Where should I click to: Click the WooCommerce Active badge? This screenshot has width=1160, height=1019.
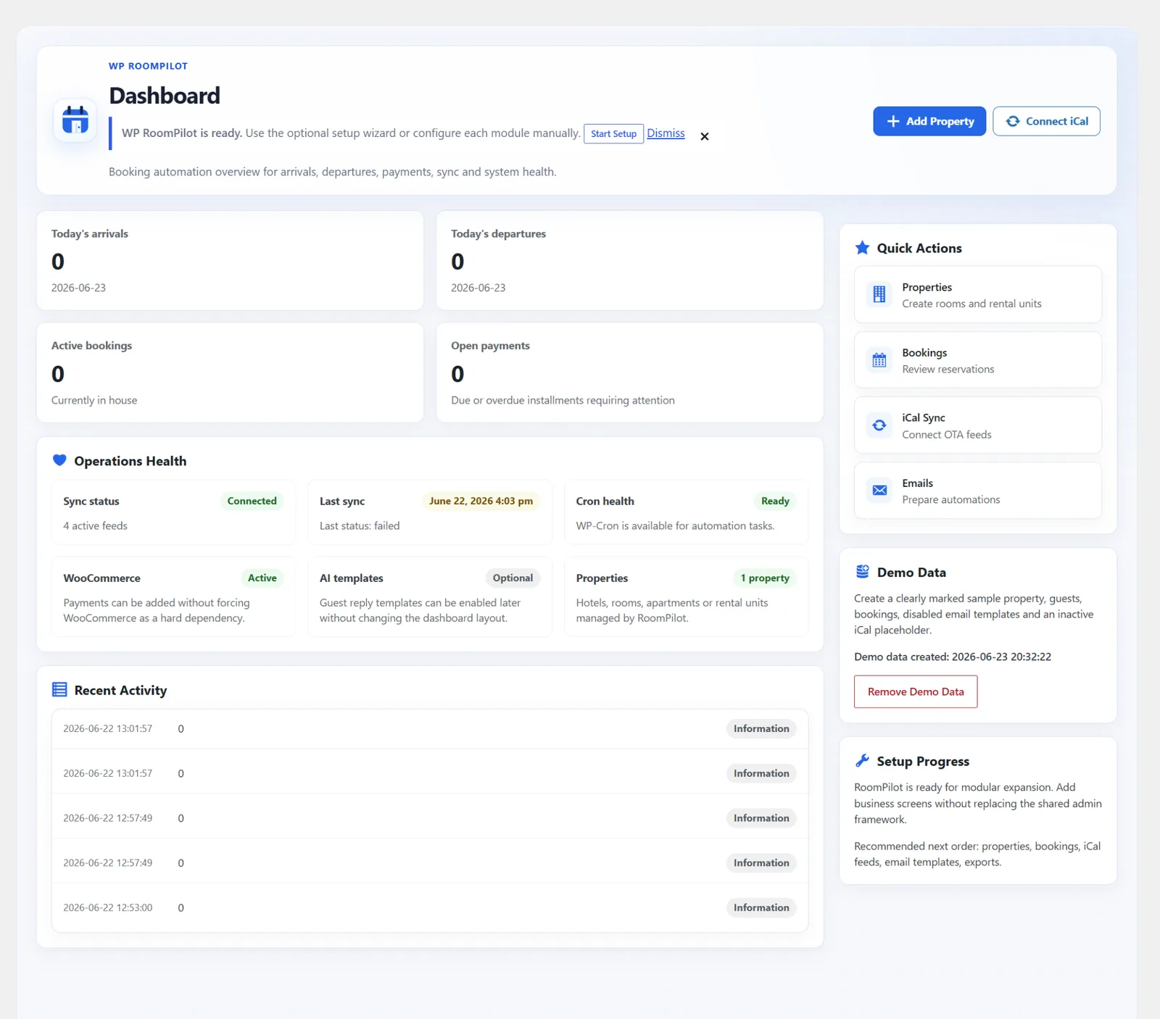coord(262,578)
